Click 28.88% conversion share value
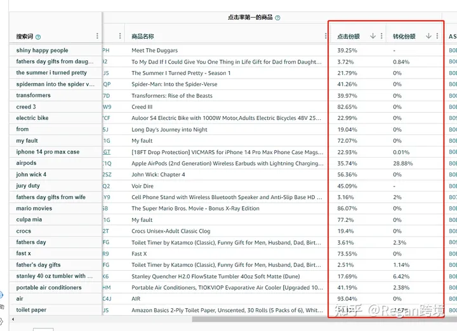This screenshot has width=457, height=331. 403,164
